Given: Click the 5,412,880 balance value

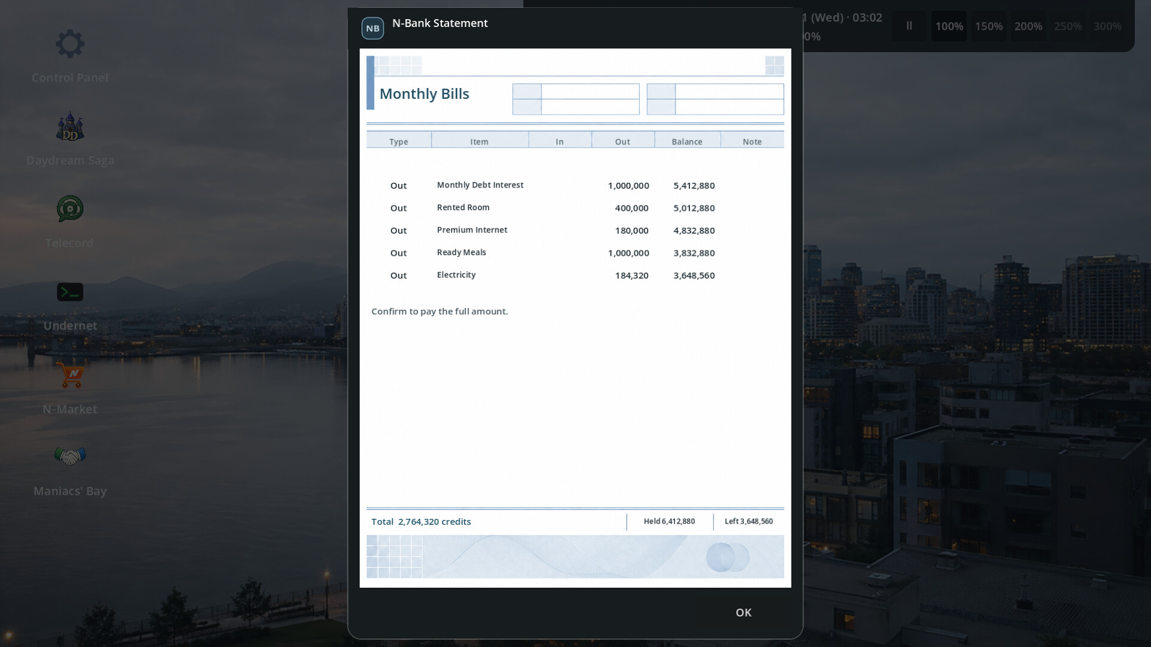Looking at the screenshot, I should coord(694,186).
